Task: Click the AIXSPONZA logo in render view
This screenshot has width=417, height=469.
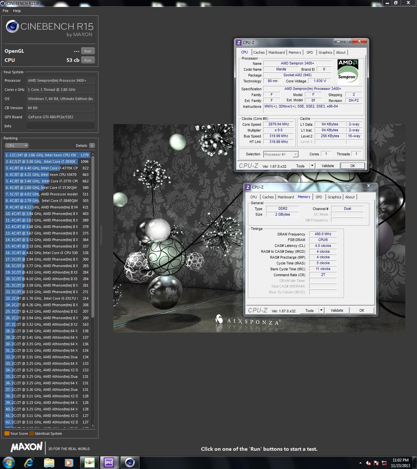Action: coord(248,321)
